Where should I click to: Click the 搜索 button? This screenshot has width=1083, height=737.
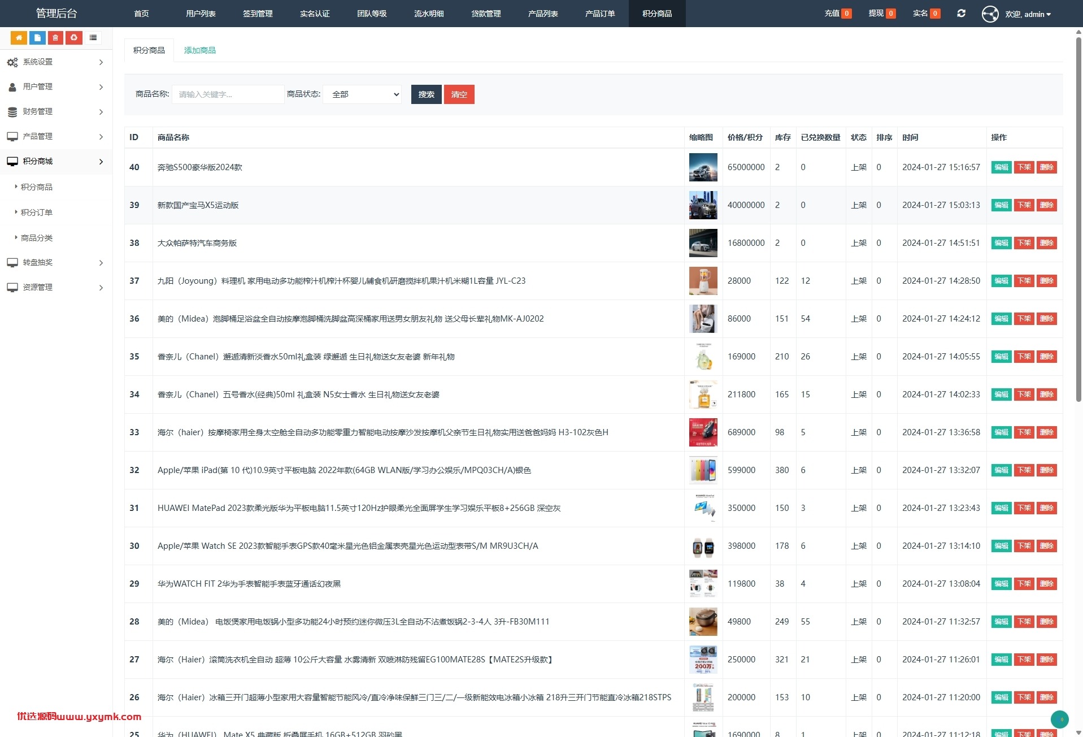[x=427, y=94]
